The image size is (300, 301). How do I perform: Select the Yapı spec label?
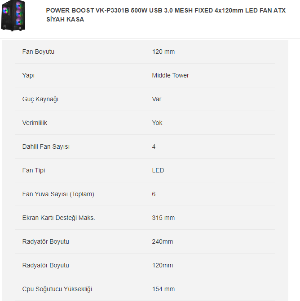tap(28, 75)
